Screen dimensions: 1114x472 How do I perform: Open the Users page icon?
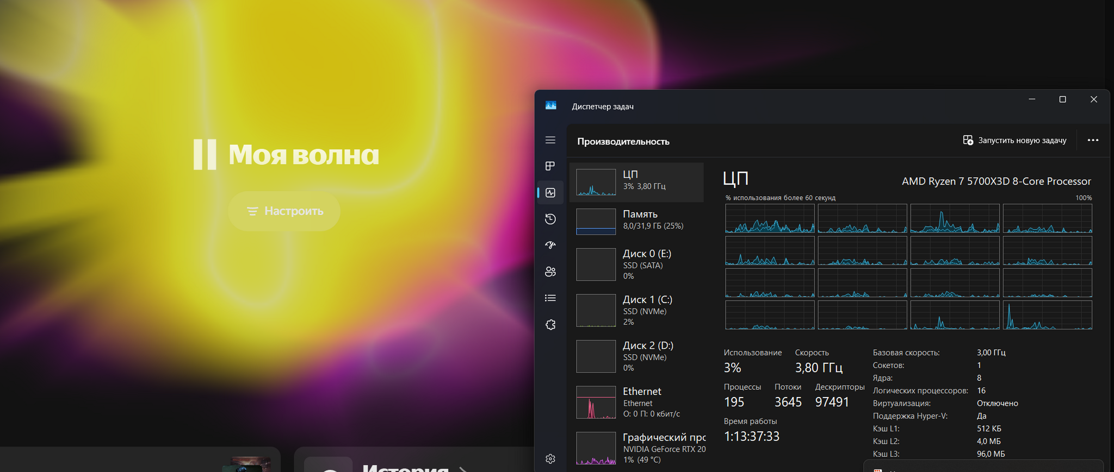[550, 272]
